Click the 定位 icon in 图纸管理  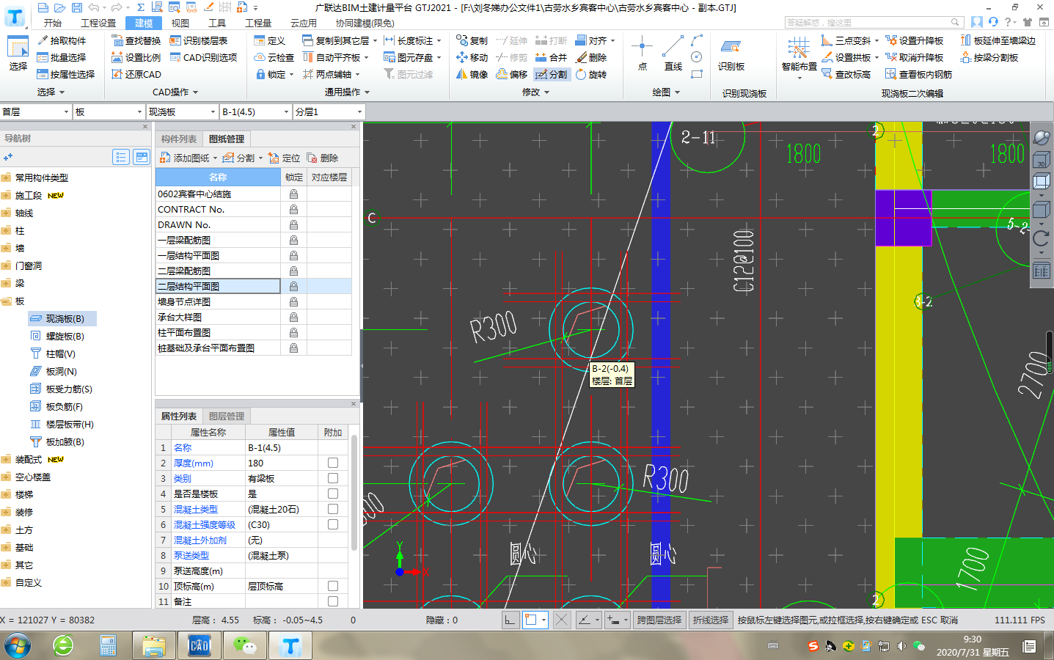[274, 158]
